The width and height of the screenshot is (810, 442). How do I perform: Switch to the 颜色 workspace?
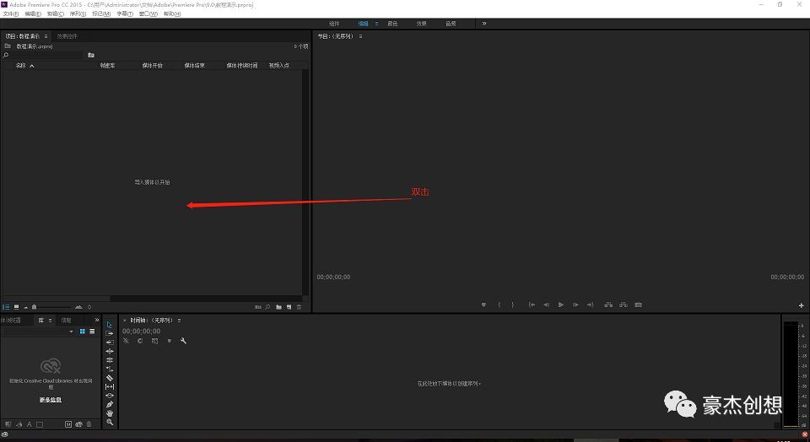click(x=392, y=24)
